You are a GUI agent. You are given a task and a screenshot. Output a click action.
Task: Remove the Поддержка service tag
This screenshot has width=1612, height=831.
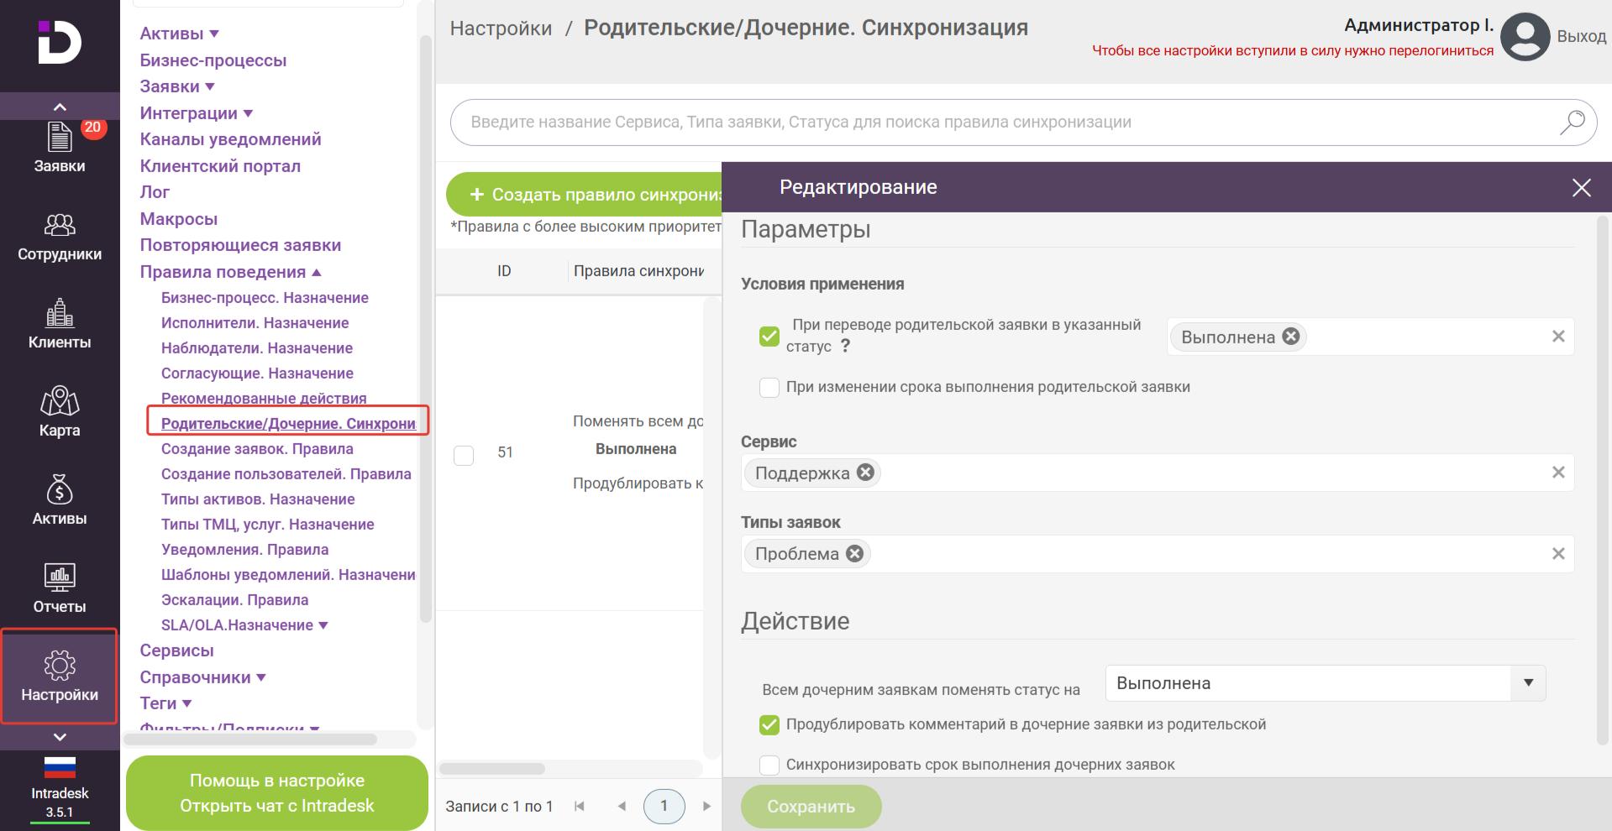tap(865, 473)
